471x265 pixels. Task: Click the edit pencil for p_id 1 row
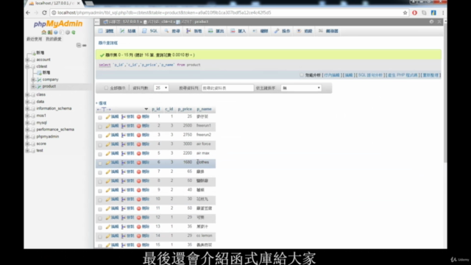click(108, 116)
